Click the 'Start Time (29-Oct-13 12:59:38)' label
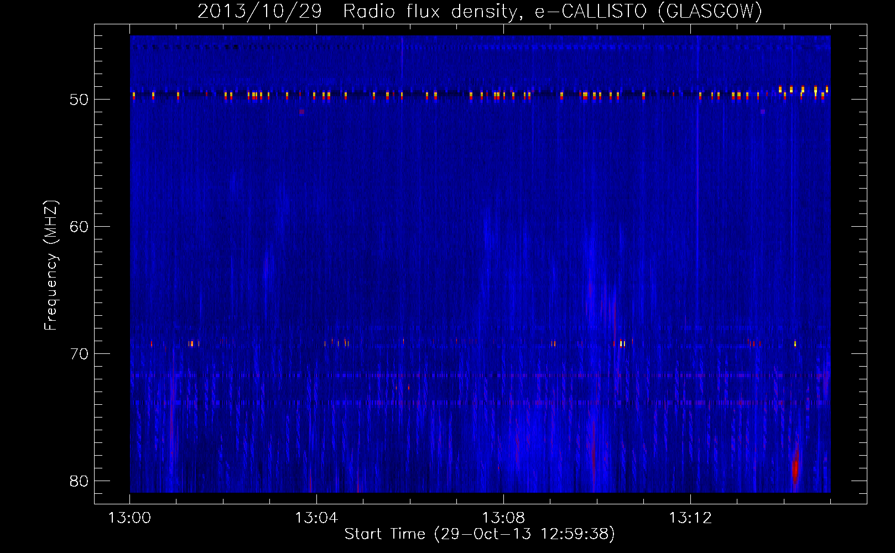The image size is (895, 553). click(480, 534)
